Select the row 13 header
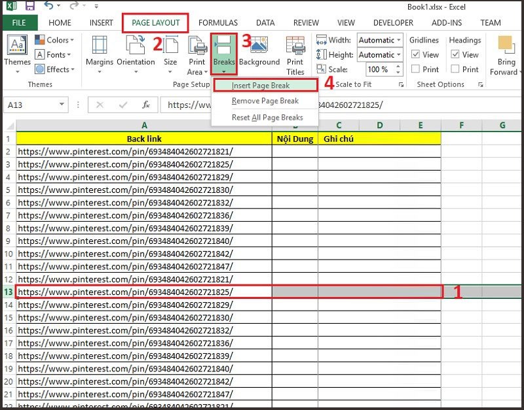This screenshot has height=410, width=524. coord(9,292)
